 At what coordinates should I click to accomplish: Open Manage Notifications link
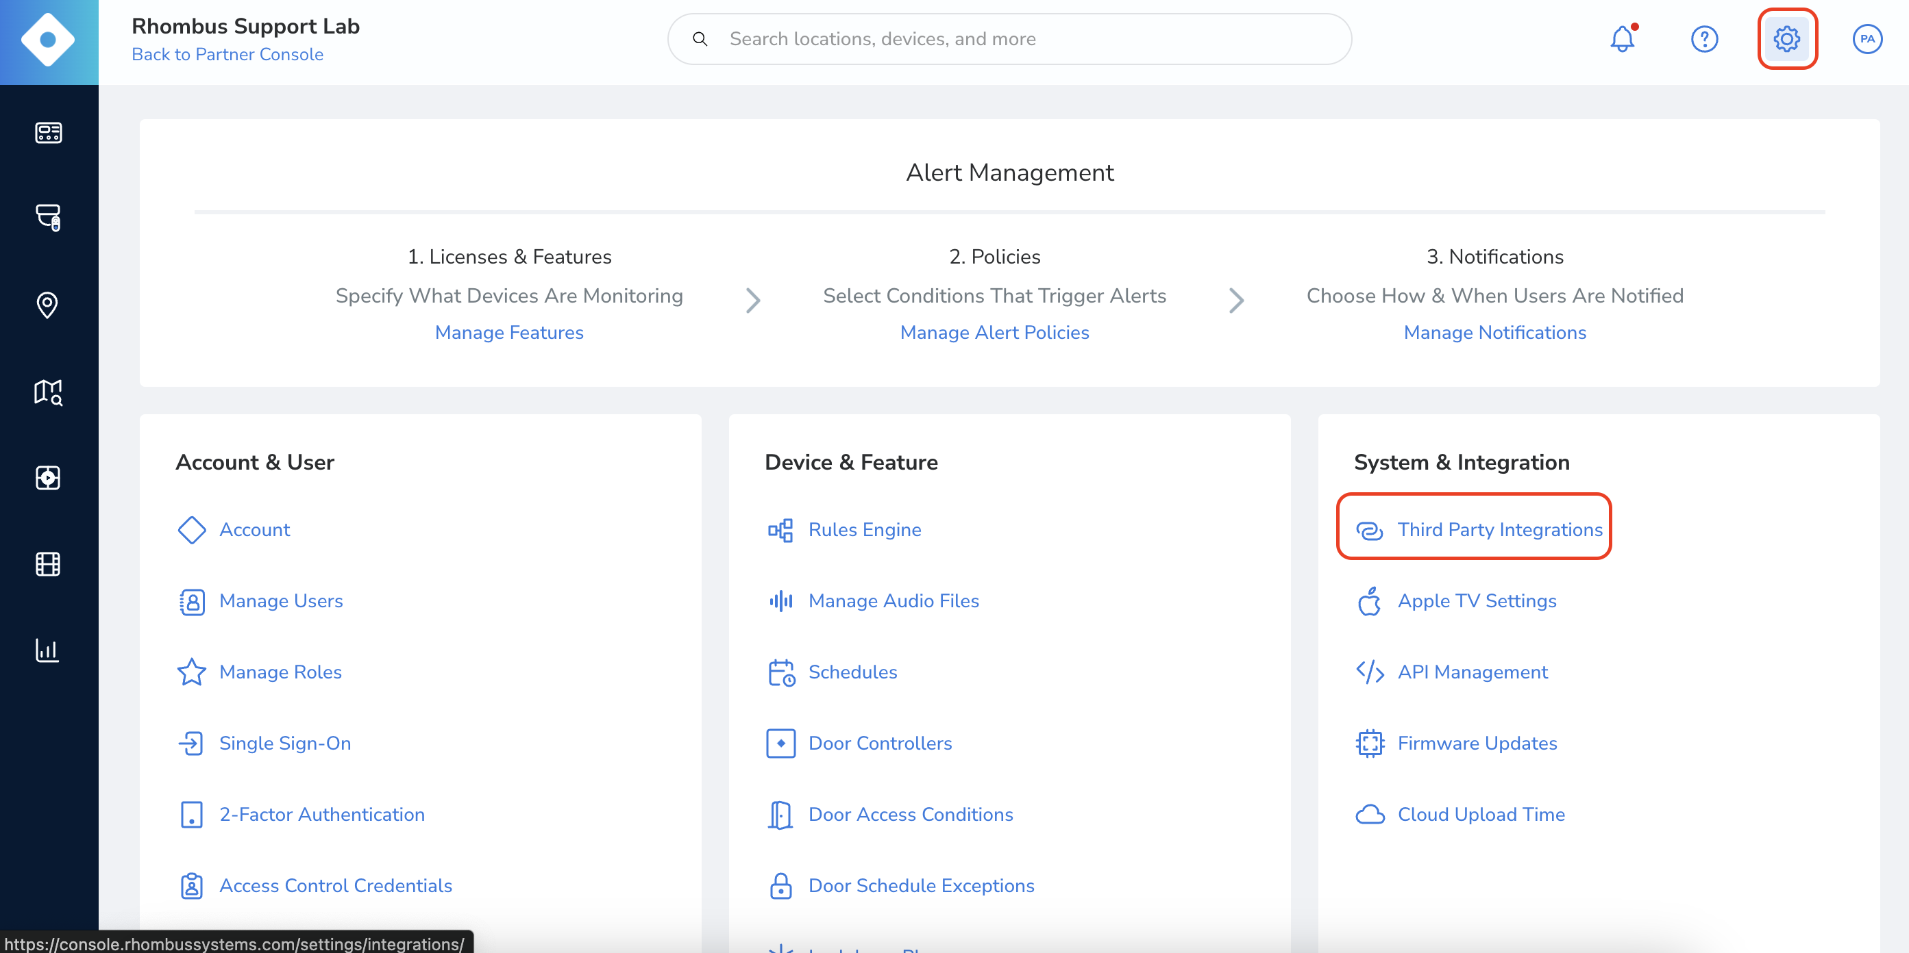coord(1494,333)
